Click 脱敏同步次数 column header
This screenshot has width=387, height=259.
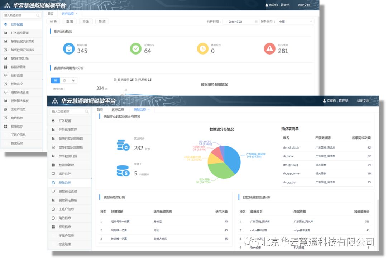(361, 138)
